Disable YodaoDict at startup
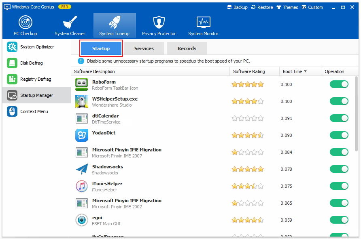This screenshot has height=239, width=361. click(x=339, y=135)
